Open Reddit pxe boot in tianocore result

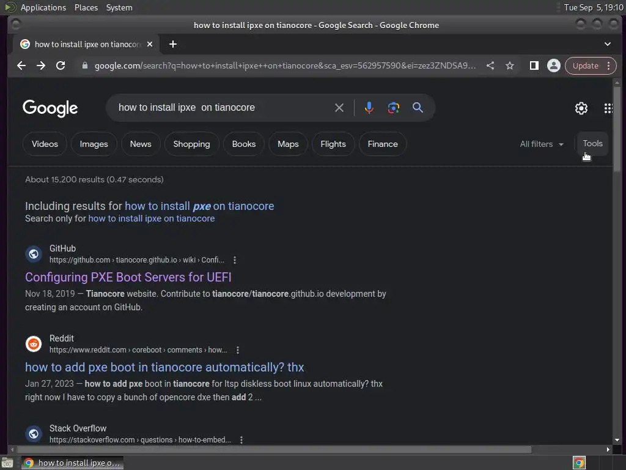click(164, 367)
